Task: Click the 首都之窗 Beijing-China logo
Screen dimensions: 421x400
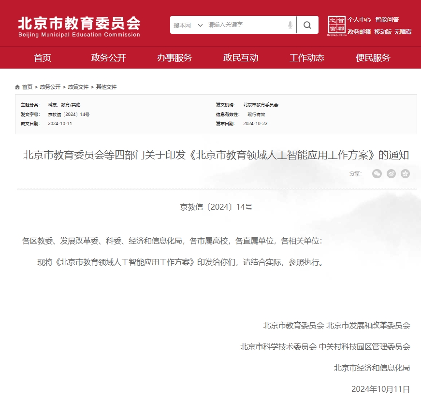Action: point(336,26)
